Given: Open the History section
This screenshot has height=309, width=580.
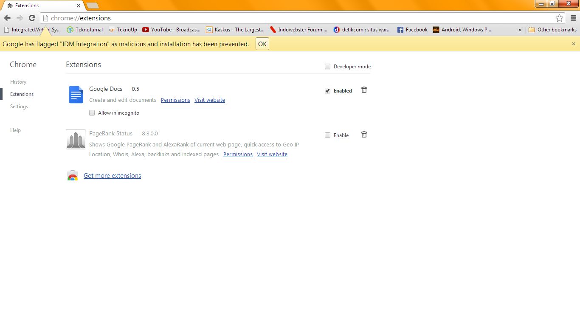Looking at the screenshot, I should click(18, 81).
